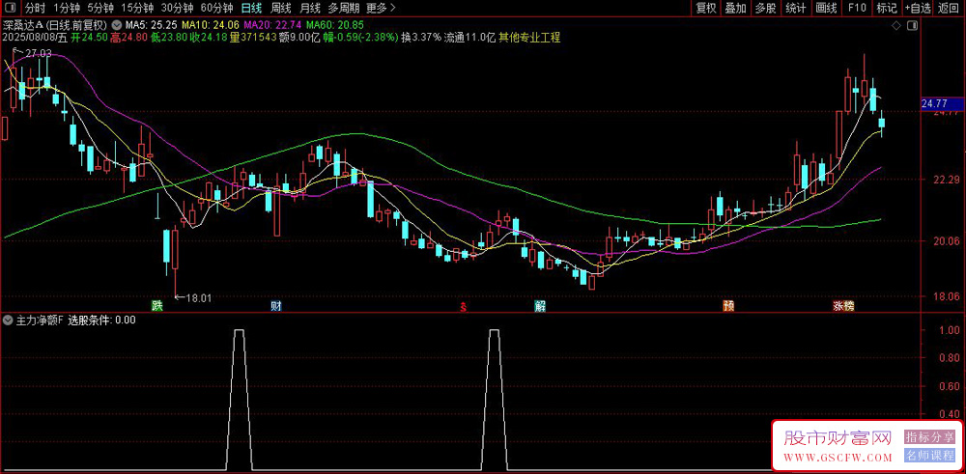The width and height of the screenshot is (966, 474).
Task: Select the 周线 weekly tab
Action: (281, 8)
